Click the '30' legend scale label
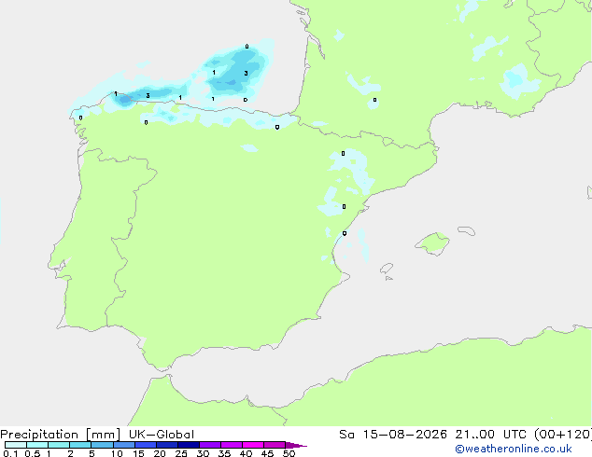The image size is (592, 457). 203,453
